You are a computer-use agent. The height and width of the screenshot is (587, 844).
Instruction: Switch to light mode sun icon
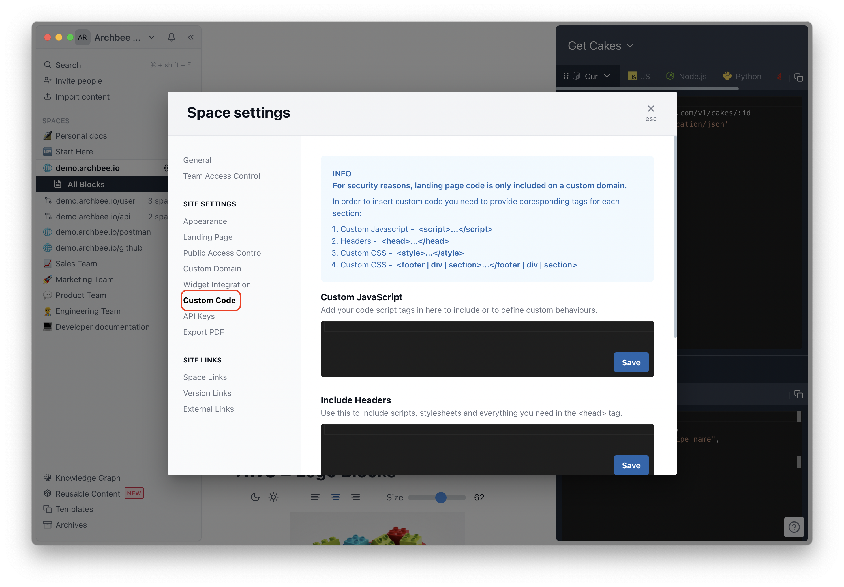coord(273,497)
